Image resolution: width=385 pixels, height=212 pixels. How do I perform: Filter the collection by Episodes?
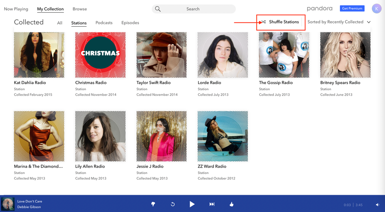coord(130,23)
